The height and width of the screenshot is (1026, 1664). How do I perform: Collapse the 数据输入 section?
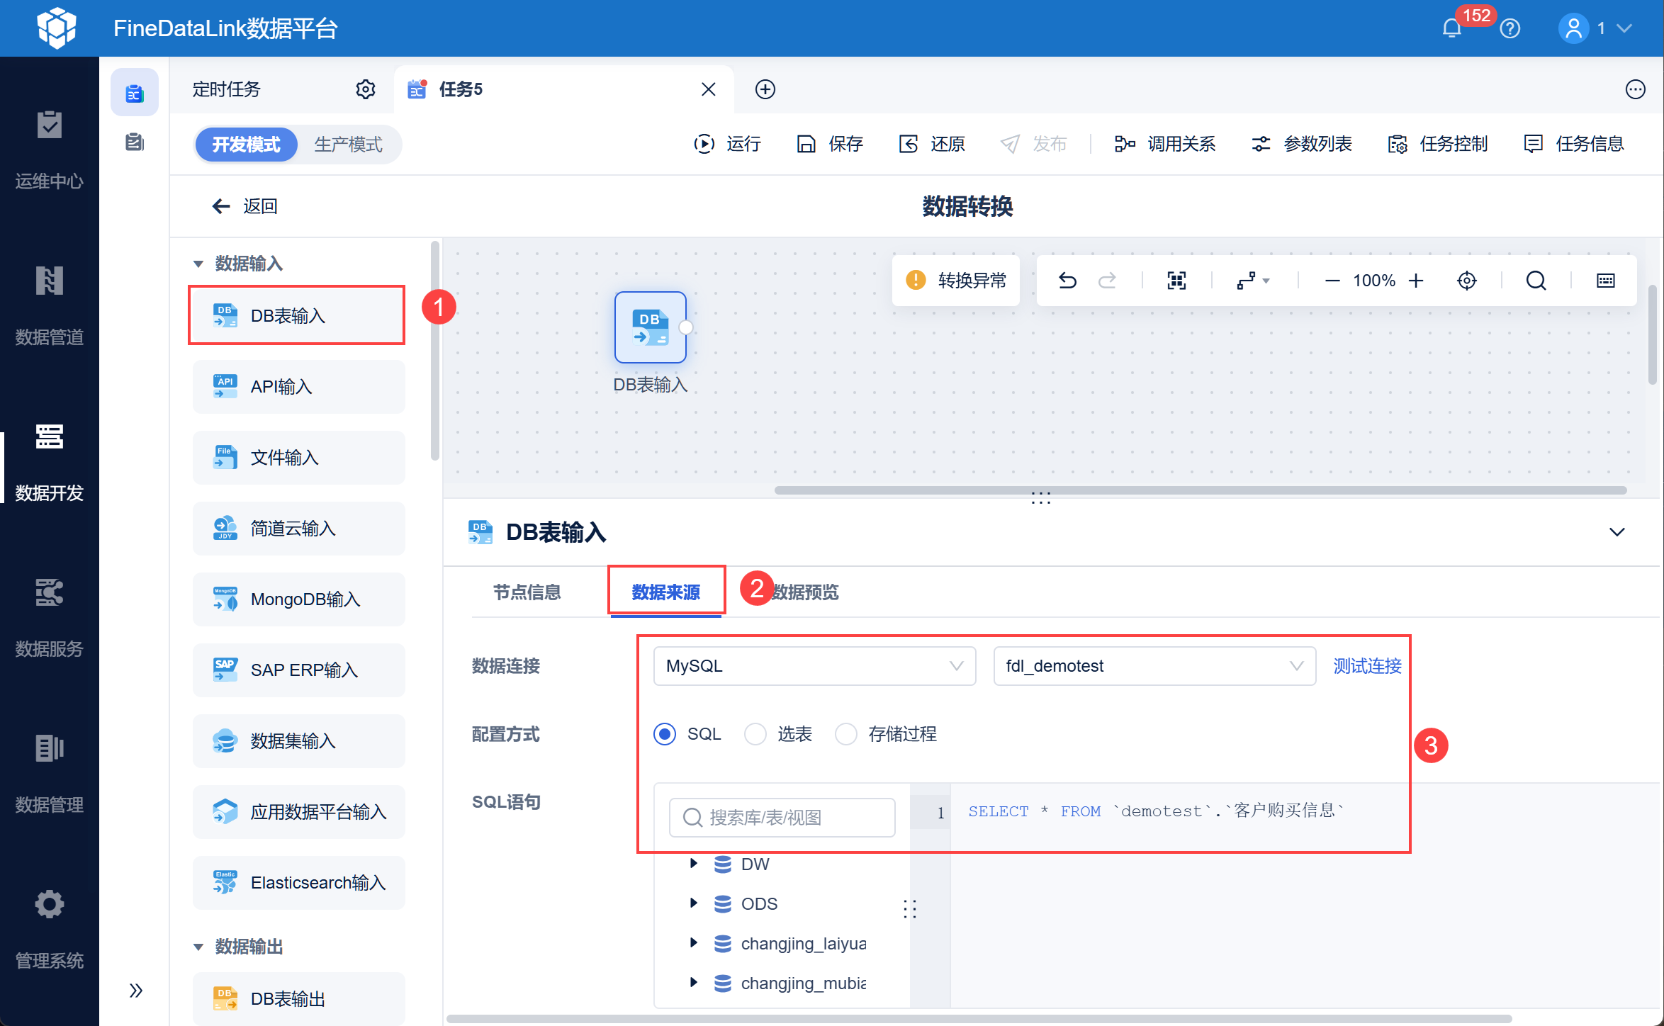198,264
